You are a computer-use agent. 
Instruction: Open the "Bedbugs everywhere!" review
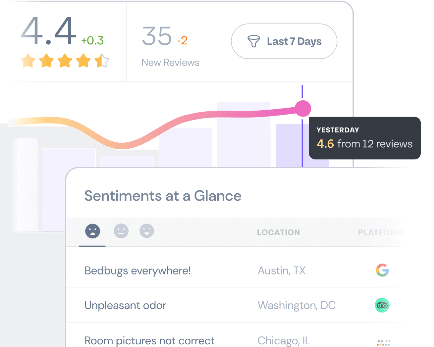click(x=137, y=271)
